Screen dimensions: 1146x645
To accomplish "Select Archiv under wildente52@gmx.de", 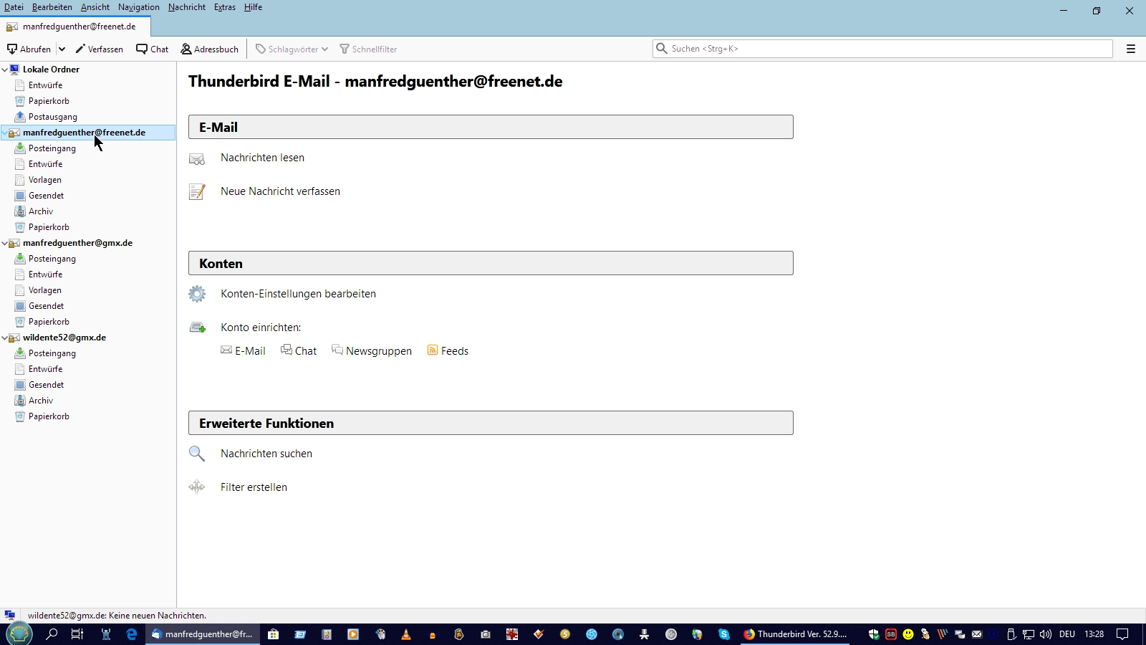I will tap(41, 401).
